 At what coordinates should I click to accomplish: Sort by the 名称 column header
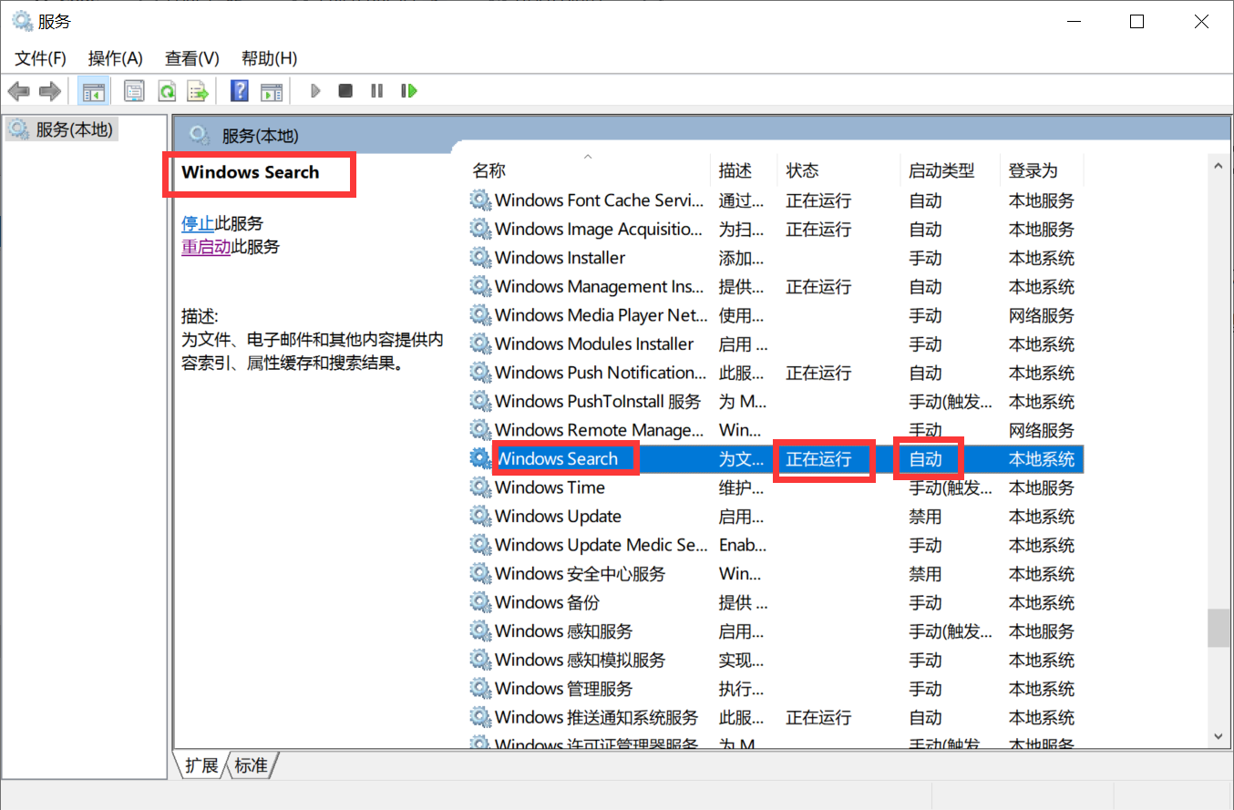coord(589,170)
